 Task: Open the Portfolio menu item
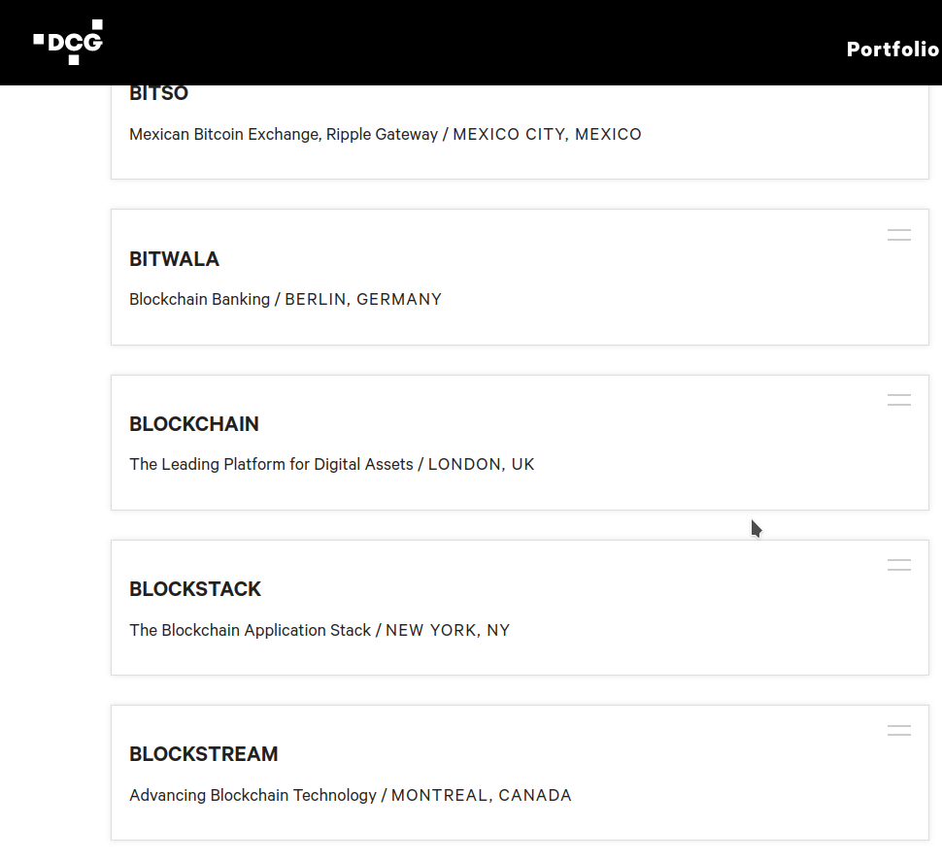[x=893, y=50]
